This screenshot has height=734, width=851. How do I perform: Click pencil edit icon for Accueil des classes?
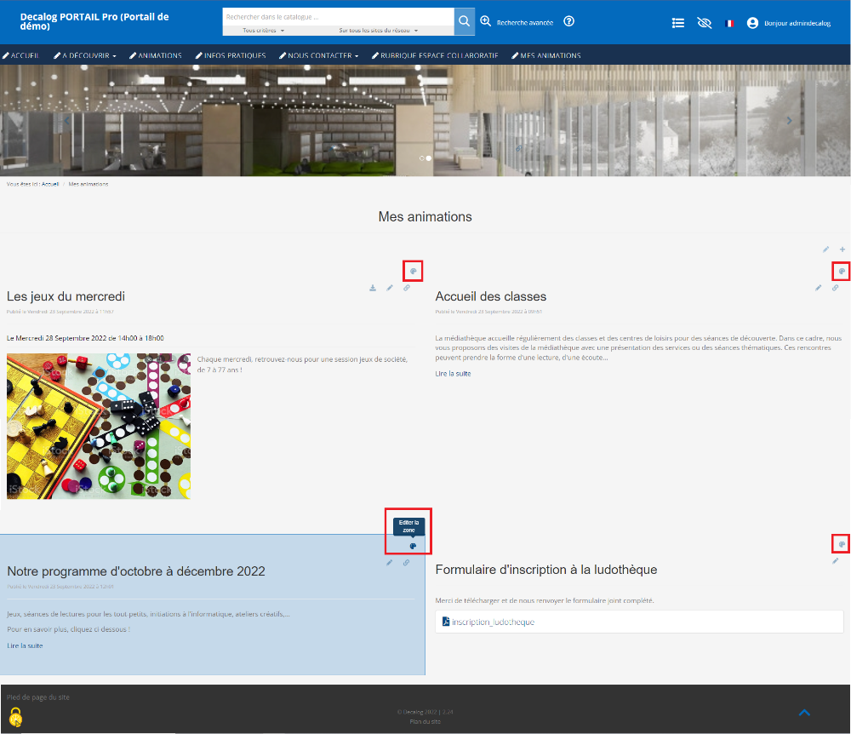[x=819, y=288]
